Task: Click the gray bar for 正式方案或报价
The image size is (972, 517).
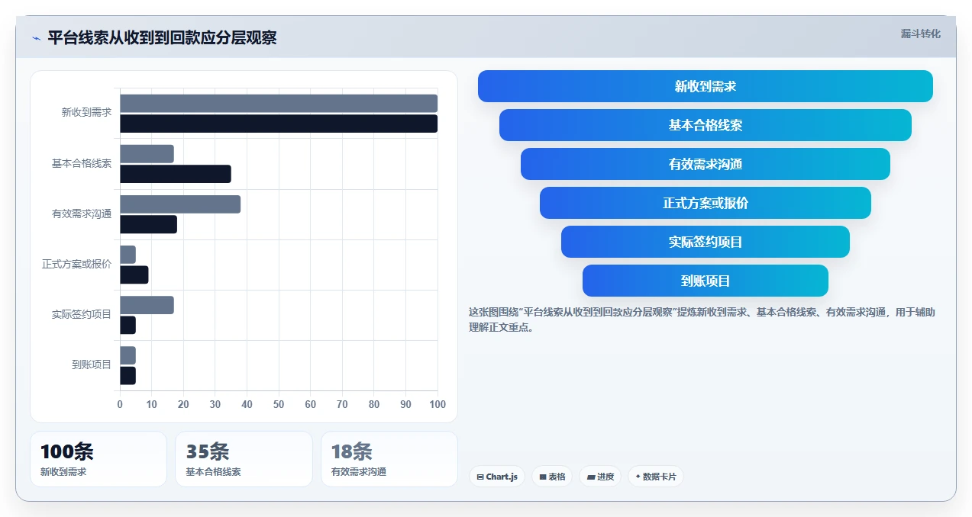Action: [x=128, y=255]
